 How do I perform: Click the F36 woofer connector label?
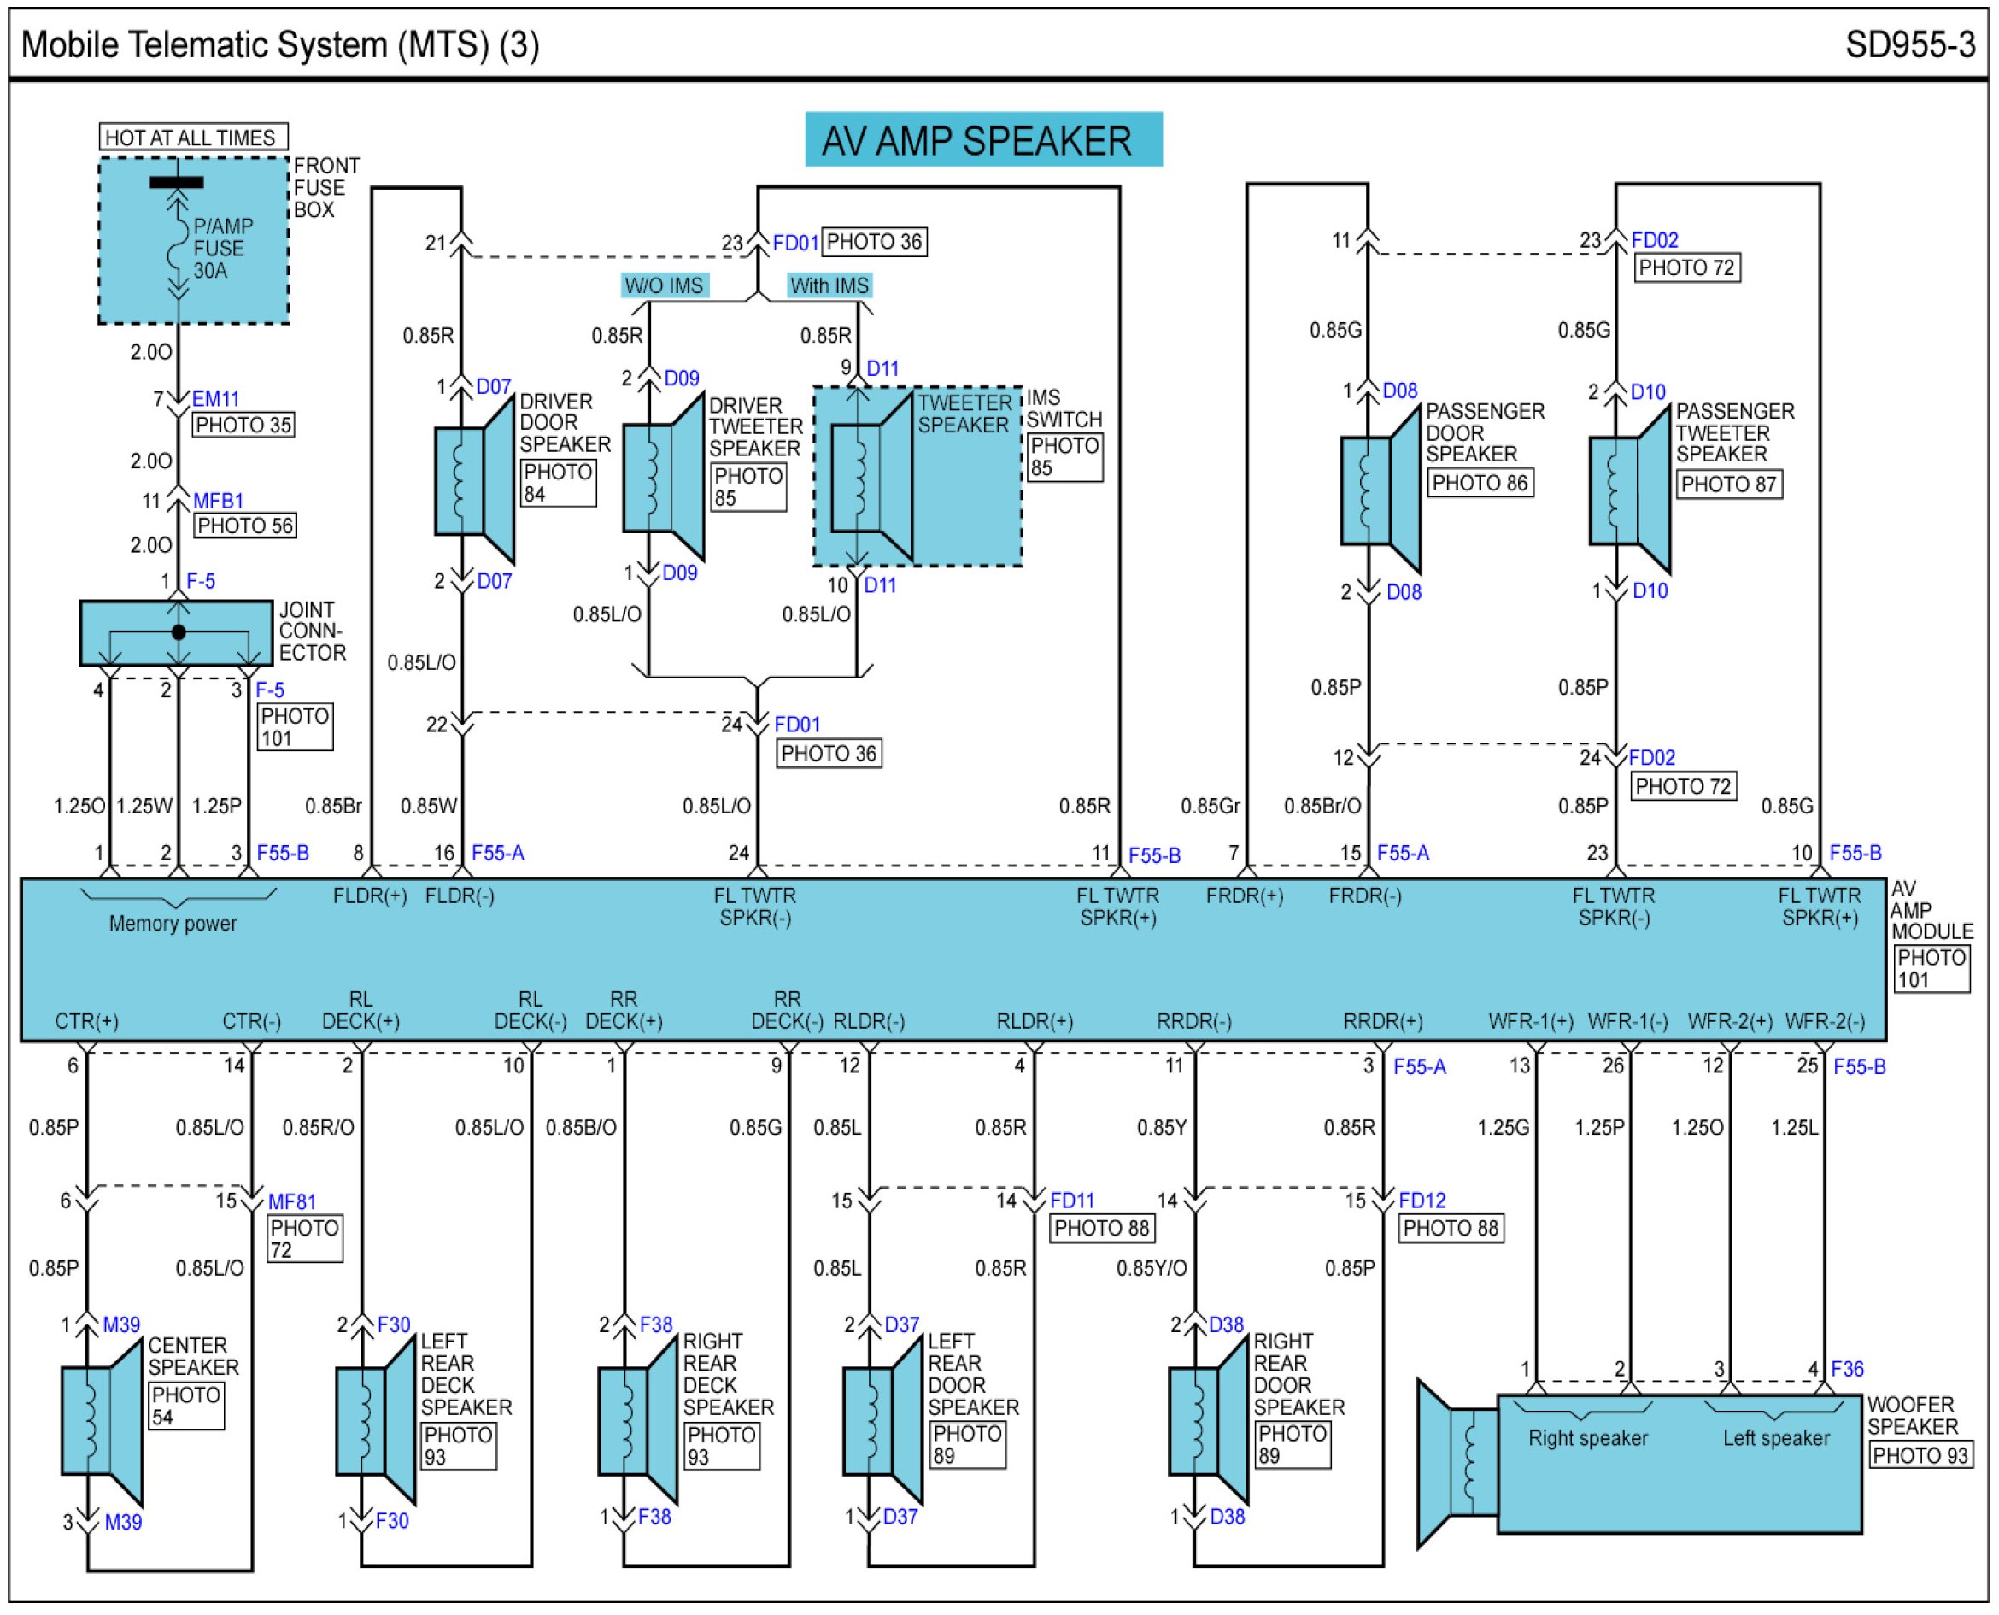pyautogui.click(x=1848, y=1370)
